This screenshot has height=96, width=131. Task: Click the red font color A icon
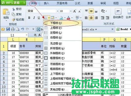click(68, 18)
